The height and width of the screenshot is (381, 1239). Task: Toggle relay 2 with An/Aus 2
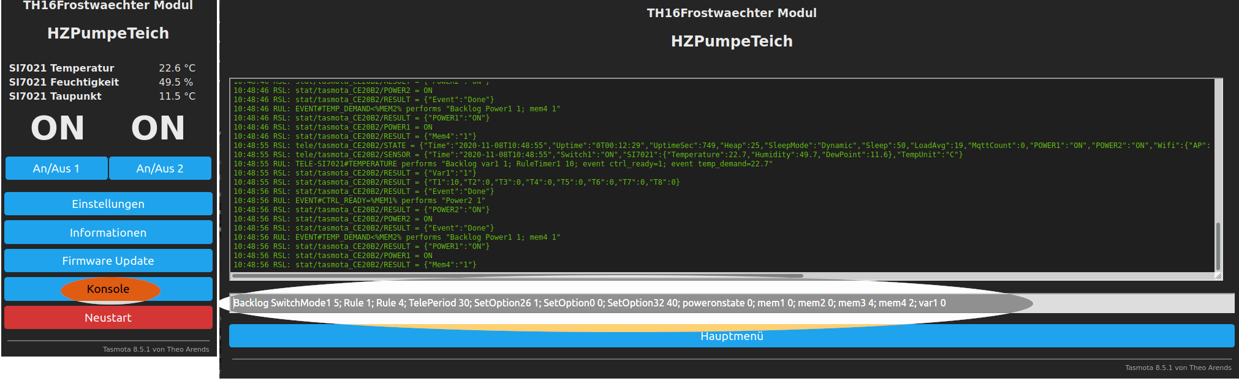coord(160,168)
